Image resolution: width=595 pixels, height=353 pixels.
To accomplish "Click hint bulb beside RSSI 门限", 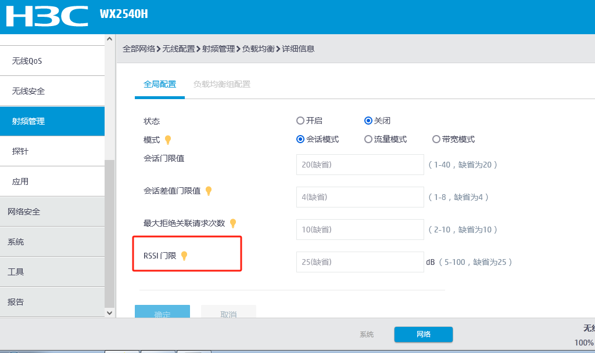I will [184, 256].
